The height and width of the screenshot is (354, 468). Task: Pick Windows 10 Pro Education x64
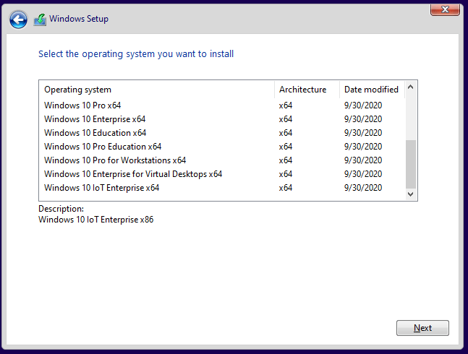click(x=103, y=147)
